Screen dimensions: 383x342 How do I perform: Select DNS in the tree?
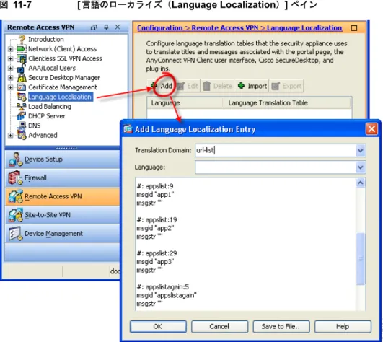[35, 126]
